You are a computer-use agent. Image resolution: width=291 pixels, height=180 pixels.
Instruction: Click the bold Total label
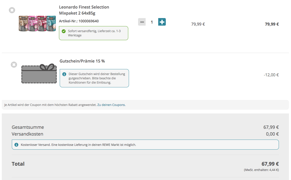18,164
